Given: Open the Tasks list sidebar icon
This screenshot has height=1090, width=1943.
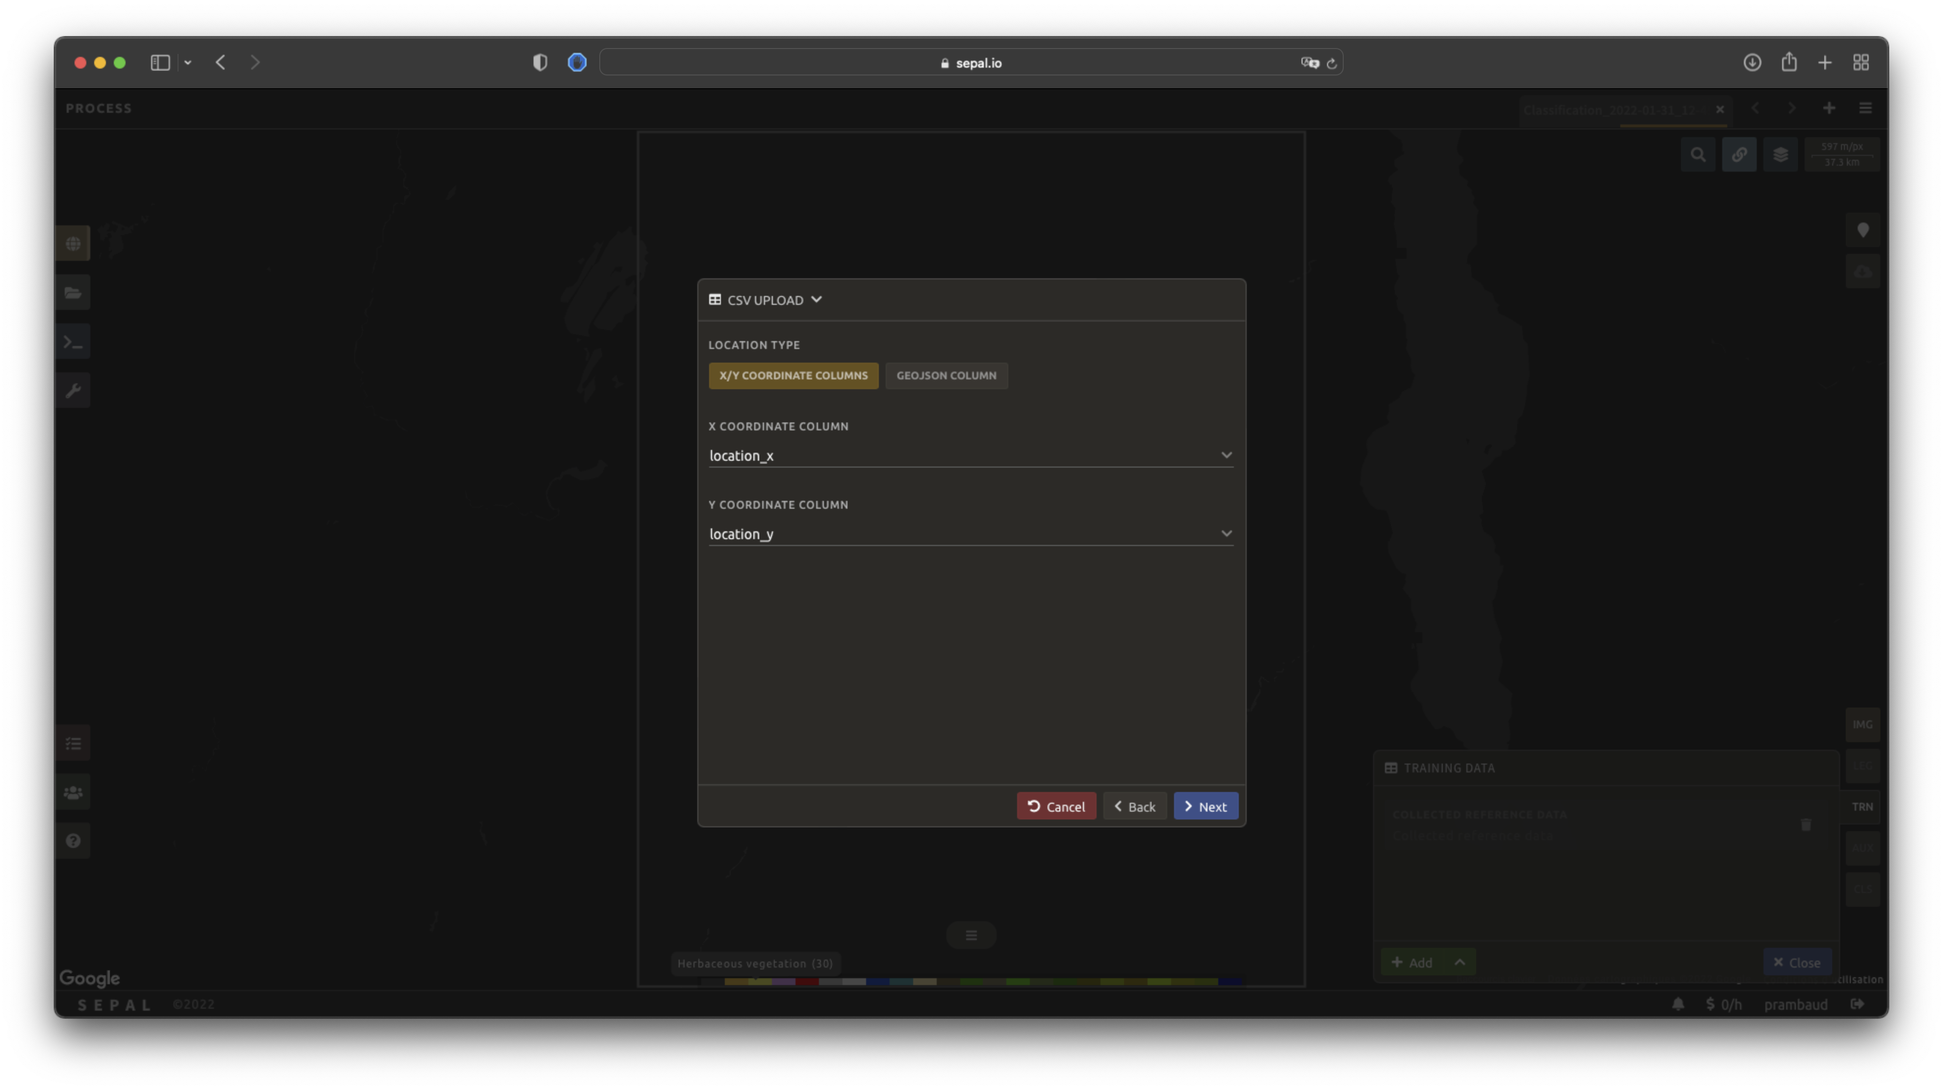Looking at the screenshot, I should pyautogui.click(x=73, y=744).
